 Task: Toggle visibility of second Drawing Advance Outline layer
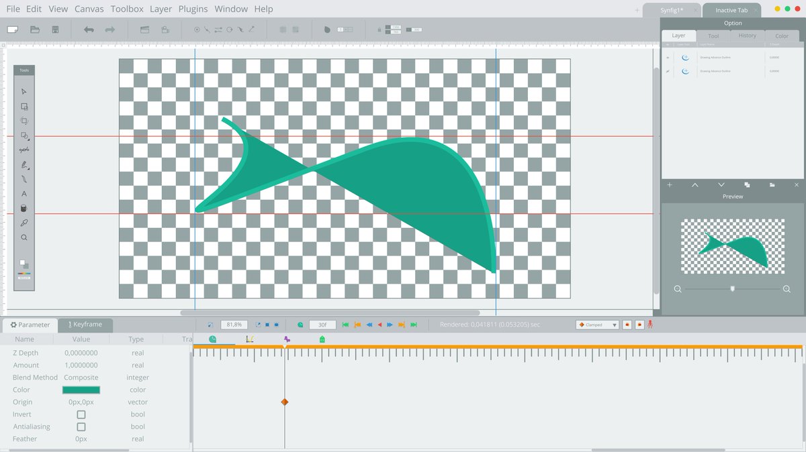[668, 70]
